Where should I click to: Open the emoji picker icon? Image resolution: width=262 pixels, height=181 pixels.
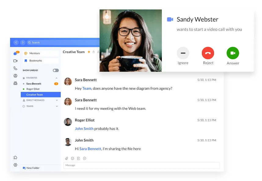72,158
